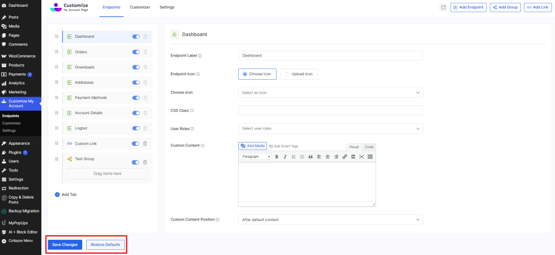555x255 pixels.
Task: Click the insert link icon in editor
Action: tap(345, 157)
